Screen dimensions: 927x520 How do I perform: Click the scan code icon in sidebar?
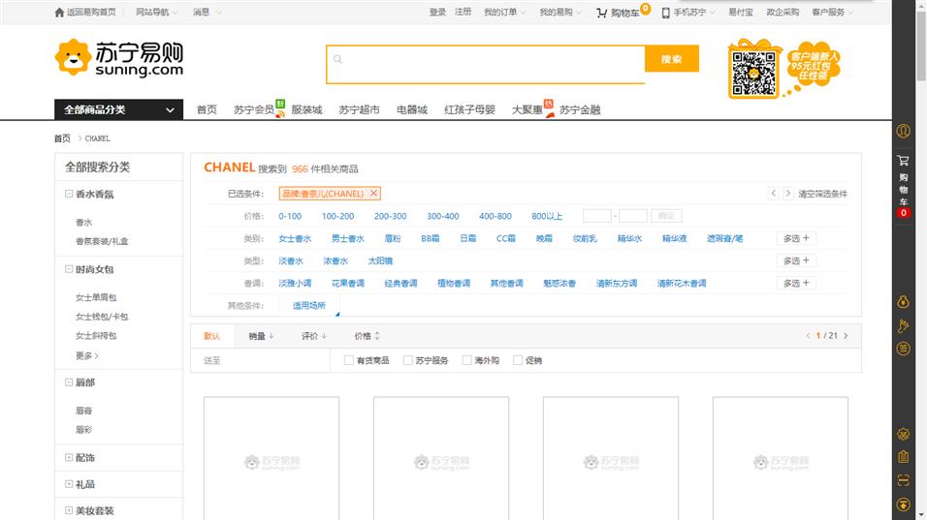pyautogui.click(x=903, y=480)
